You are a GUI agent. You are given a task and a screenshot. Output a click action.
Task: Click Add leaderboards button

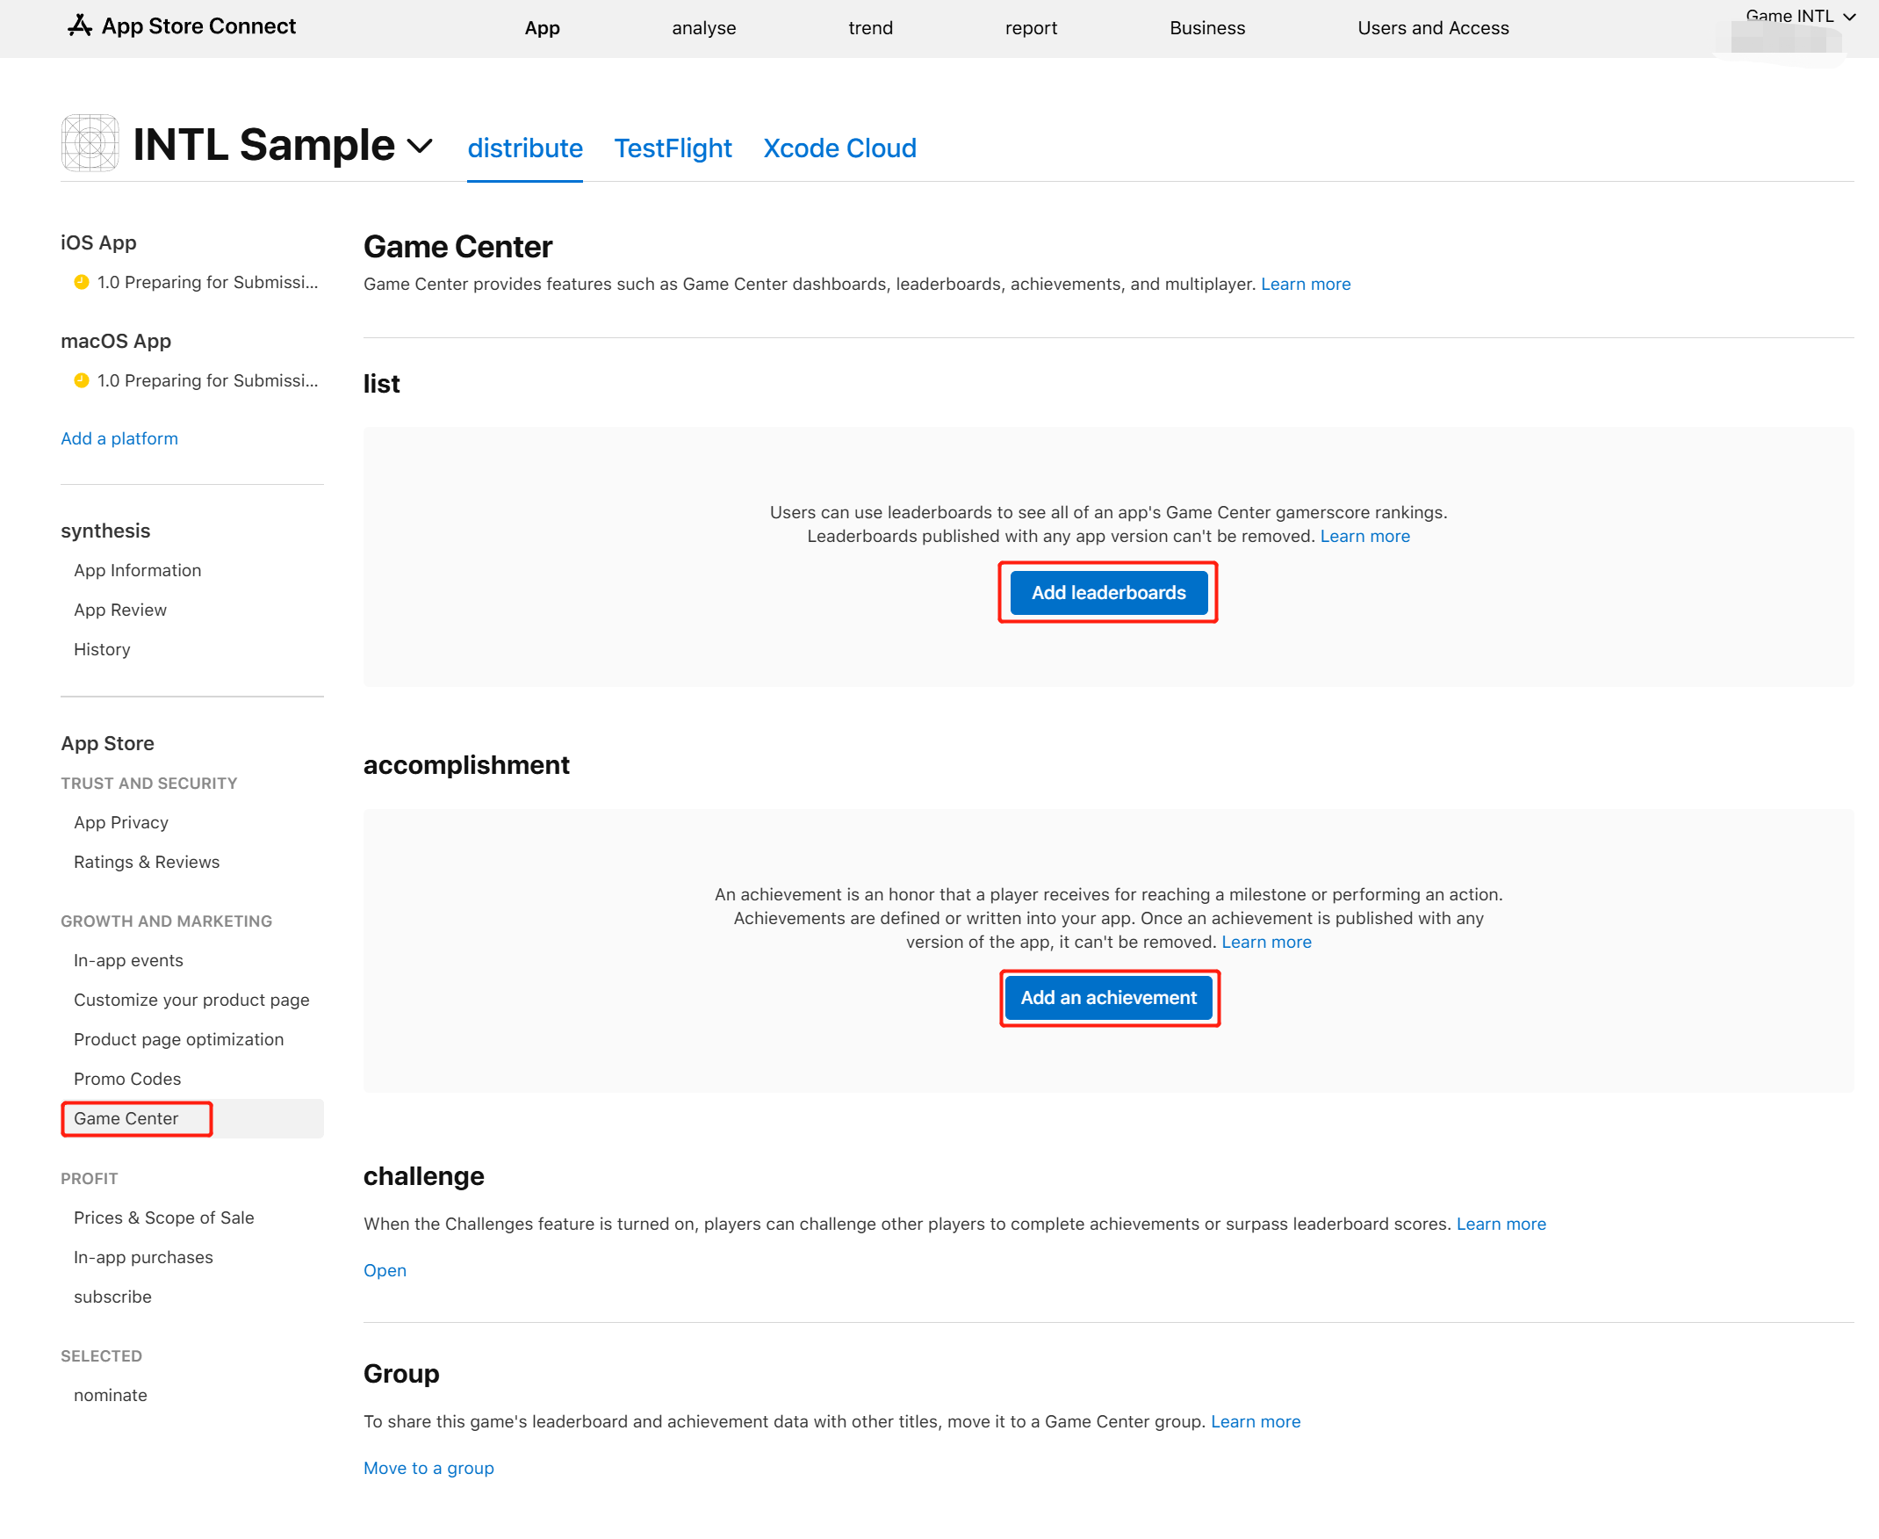tap(1108, 591)
